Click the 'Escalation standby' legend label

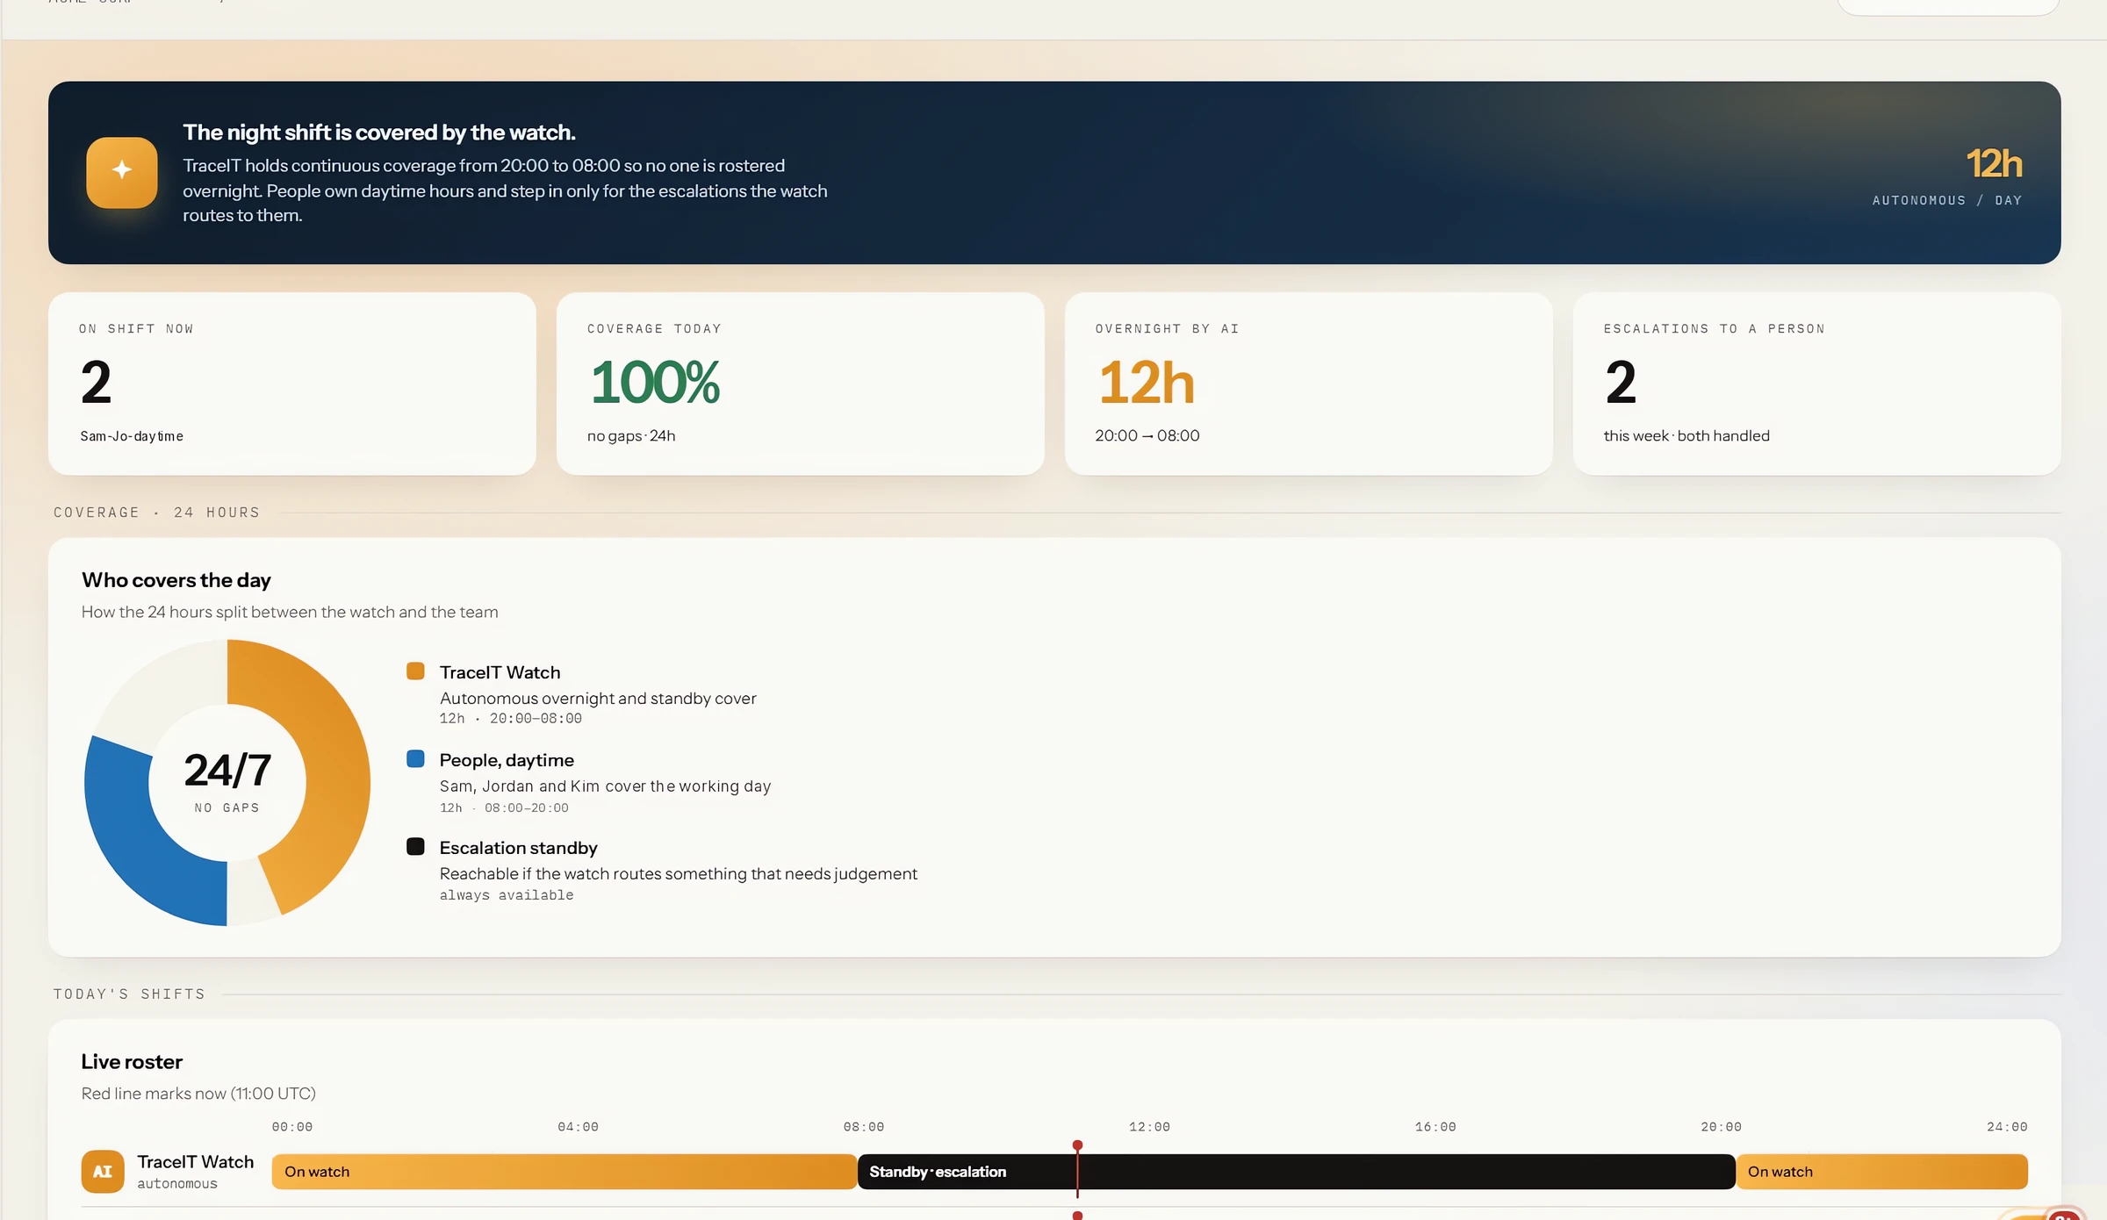tap(518, 848)
